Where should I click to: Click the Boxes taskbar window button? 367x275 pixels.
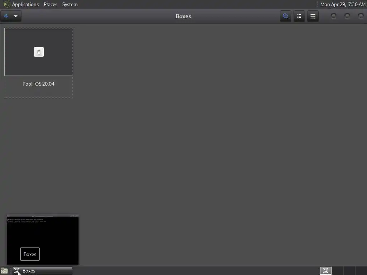coord(42,271)
